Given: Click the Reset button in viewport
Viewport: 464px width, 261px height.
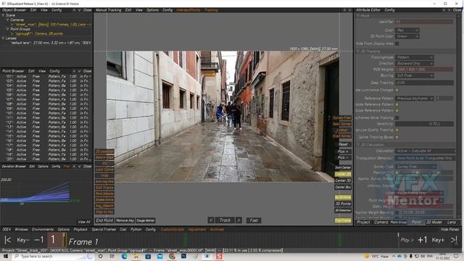Looking at the screenshot, I should point(343,144).
